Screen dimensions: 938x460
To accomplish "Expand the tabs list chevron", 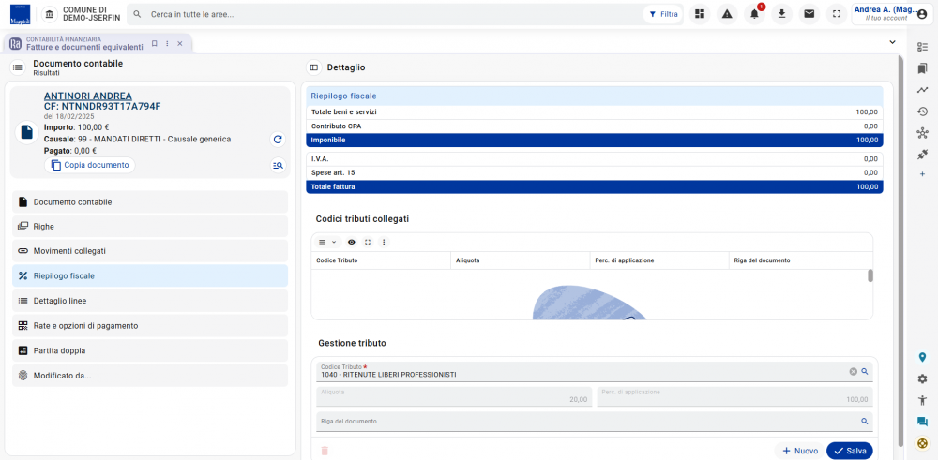I will click(x=893, y=42).
